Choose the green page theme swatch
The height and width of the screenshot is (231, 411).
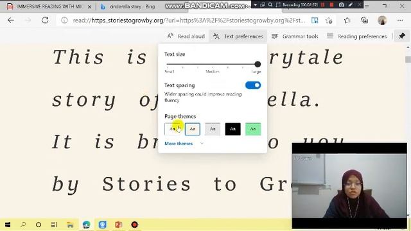pyautogui.click(x=253, y=129)
